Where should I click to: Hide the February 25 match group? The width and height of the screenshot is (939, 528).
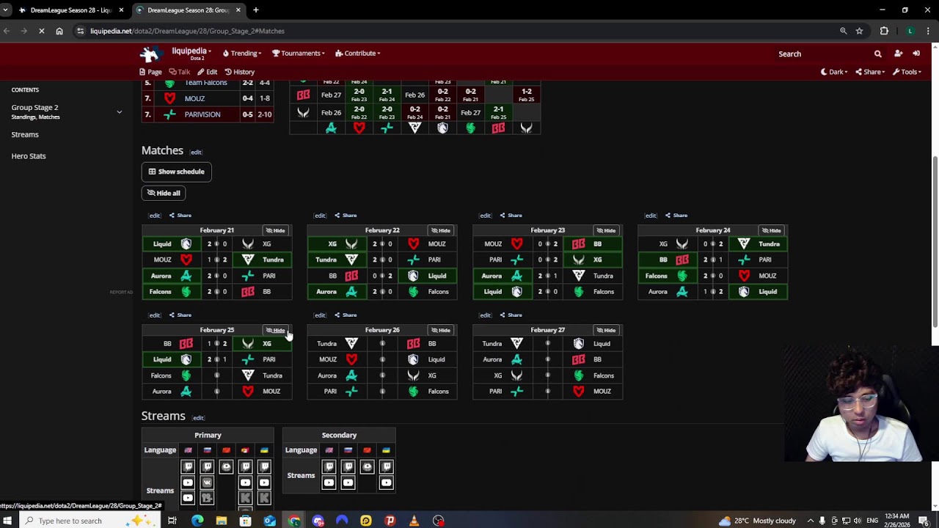276,330
